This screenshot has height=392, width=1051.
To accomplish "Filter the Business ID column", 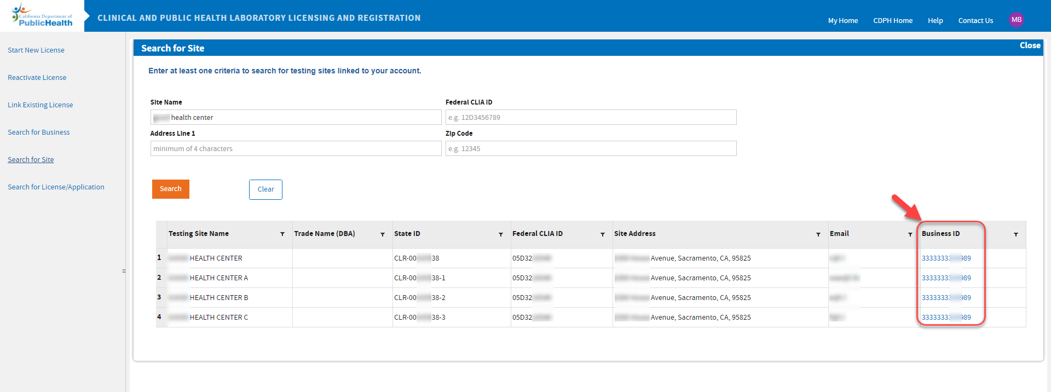I will (x=1016, y=234).
